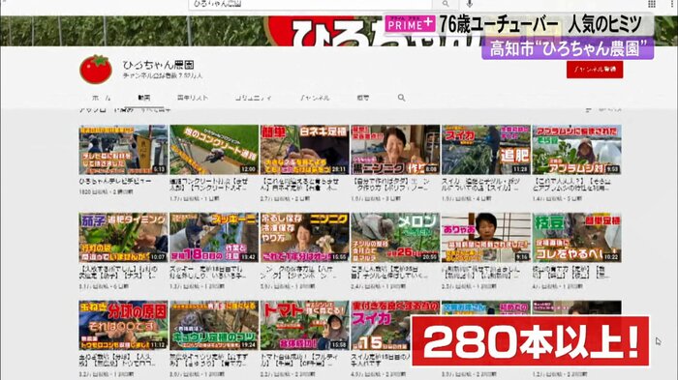This screenshot has height=380, width=678.
Task: Open the キュウリ定植のコツ thumbnail
Action: click(x=214, y=325)
